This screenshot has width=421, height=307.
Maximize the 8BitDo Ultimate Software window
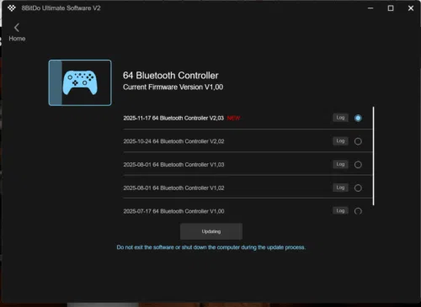[x=391, y=8]
